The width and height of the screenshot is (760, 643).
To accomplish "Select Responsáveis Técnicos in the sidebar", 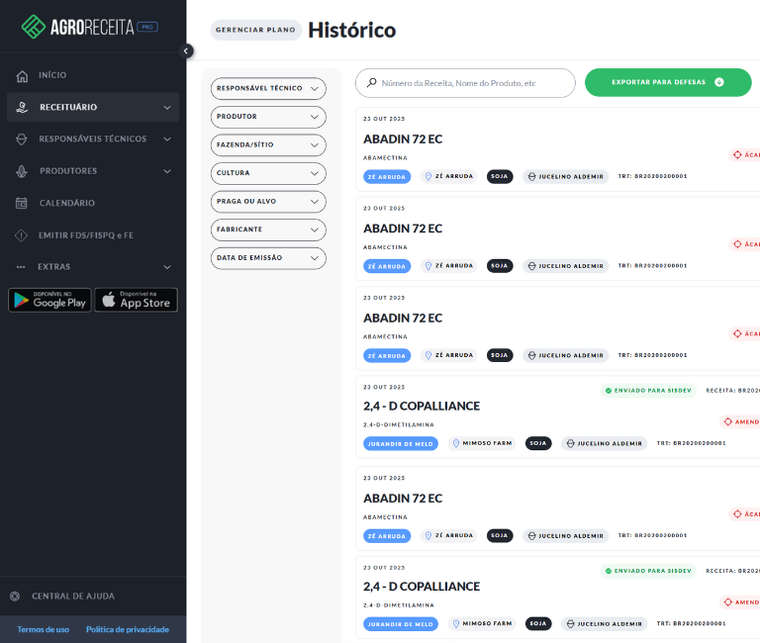I will [x=92, y=139].
